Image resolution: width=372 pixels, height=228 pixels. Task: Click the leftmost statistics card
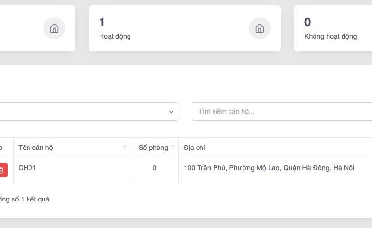(x=24, y=28)
